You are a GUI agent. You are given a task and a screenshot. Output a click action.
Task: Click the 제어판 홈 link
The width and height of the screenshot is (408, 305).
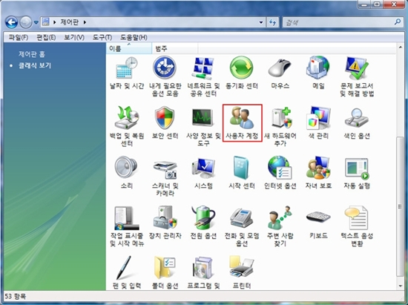point(32,54)
